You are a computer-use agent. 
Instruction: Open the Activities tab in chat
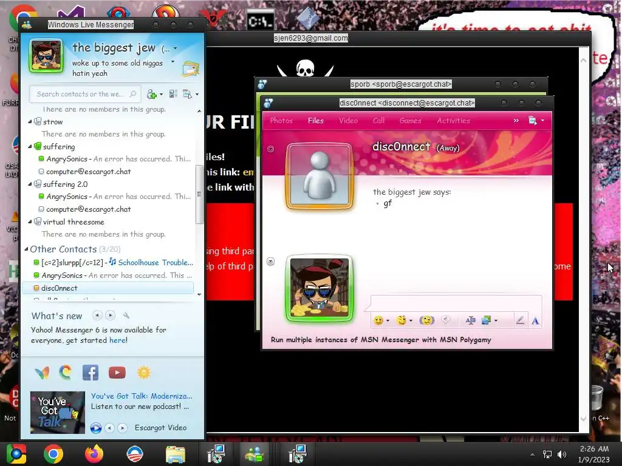click(x=453, y=121)
